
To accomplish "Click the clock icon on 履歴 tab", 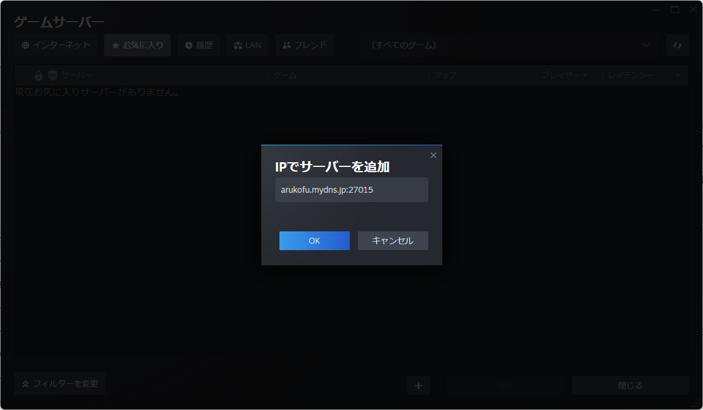I will tap(187, 45).
